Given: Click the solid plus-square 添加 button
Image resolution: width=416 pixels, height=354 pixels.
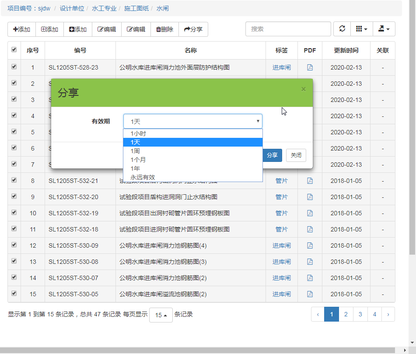Looking at the screenshot, I should coord(78,29).
